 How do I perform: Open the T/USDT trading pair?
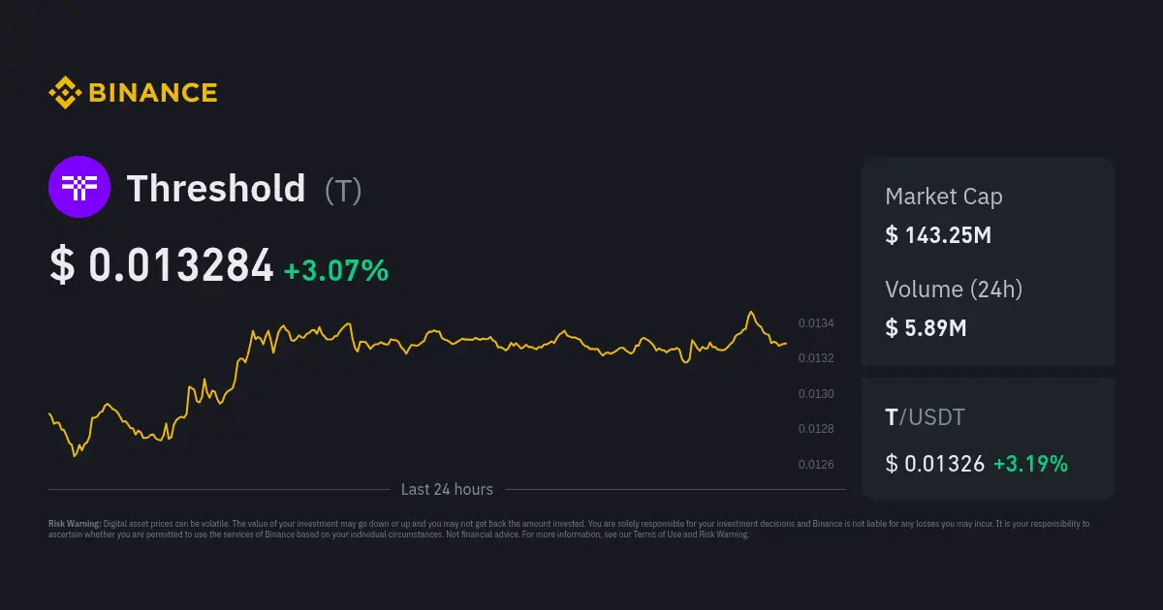point(925,417)
